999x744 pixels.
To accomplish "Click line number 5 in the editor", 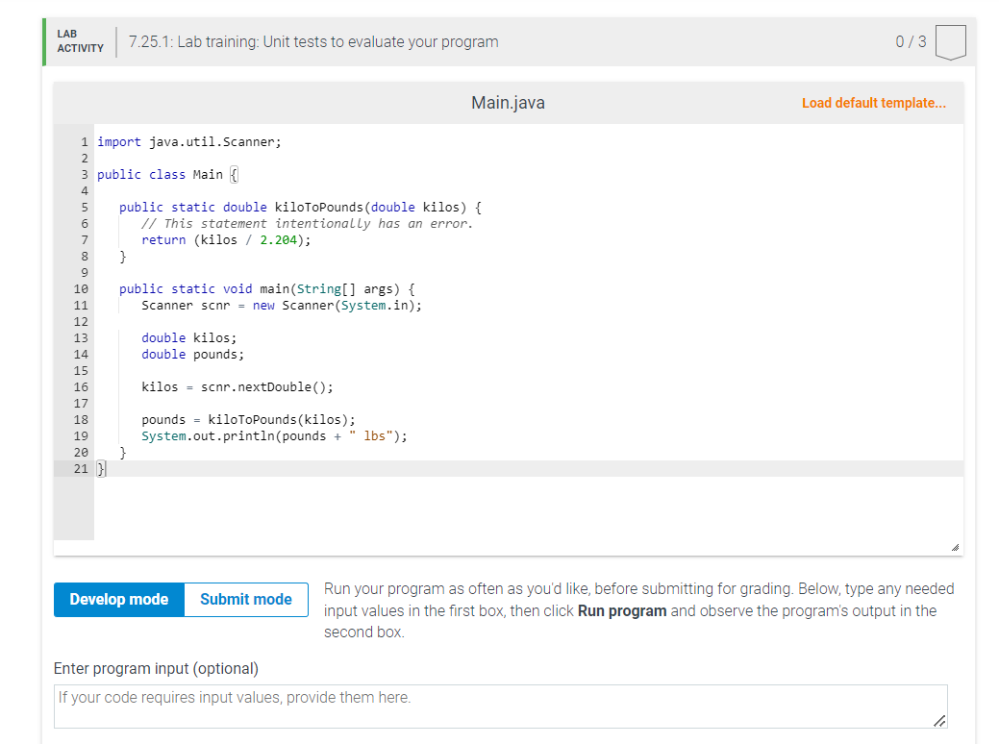I will click(84, 207).
